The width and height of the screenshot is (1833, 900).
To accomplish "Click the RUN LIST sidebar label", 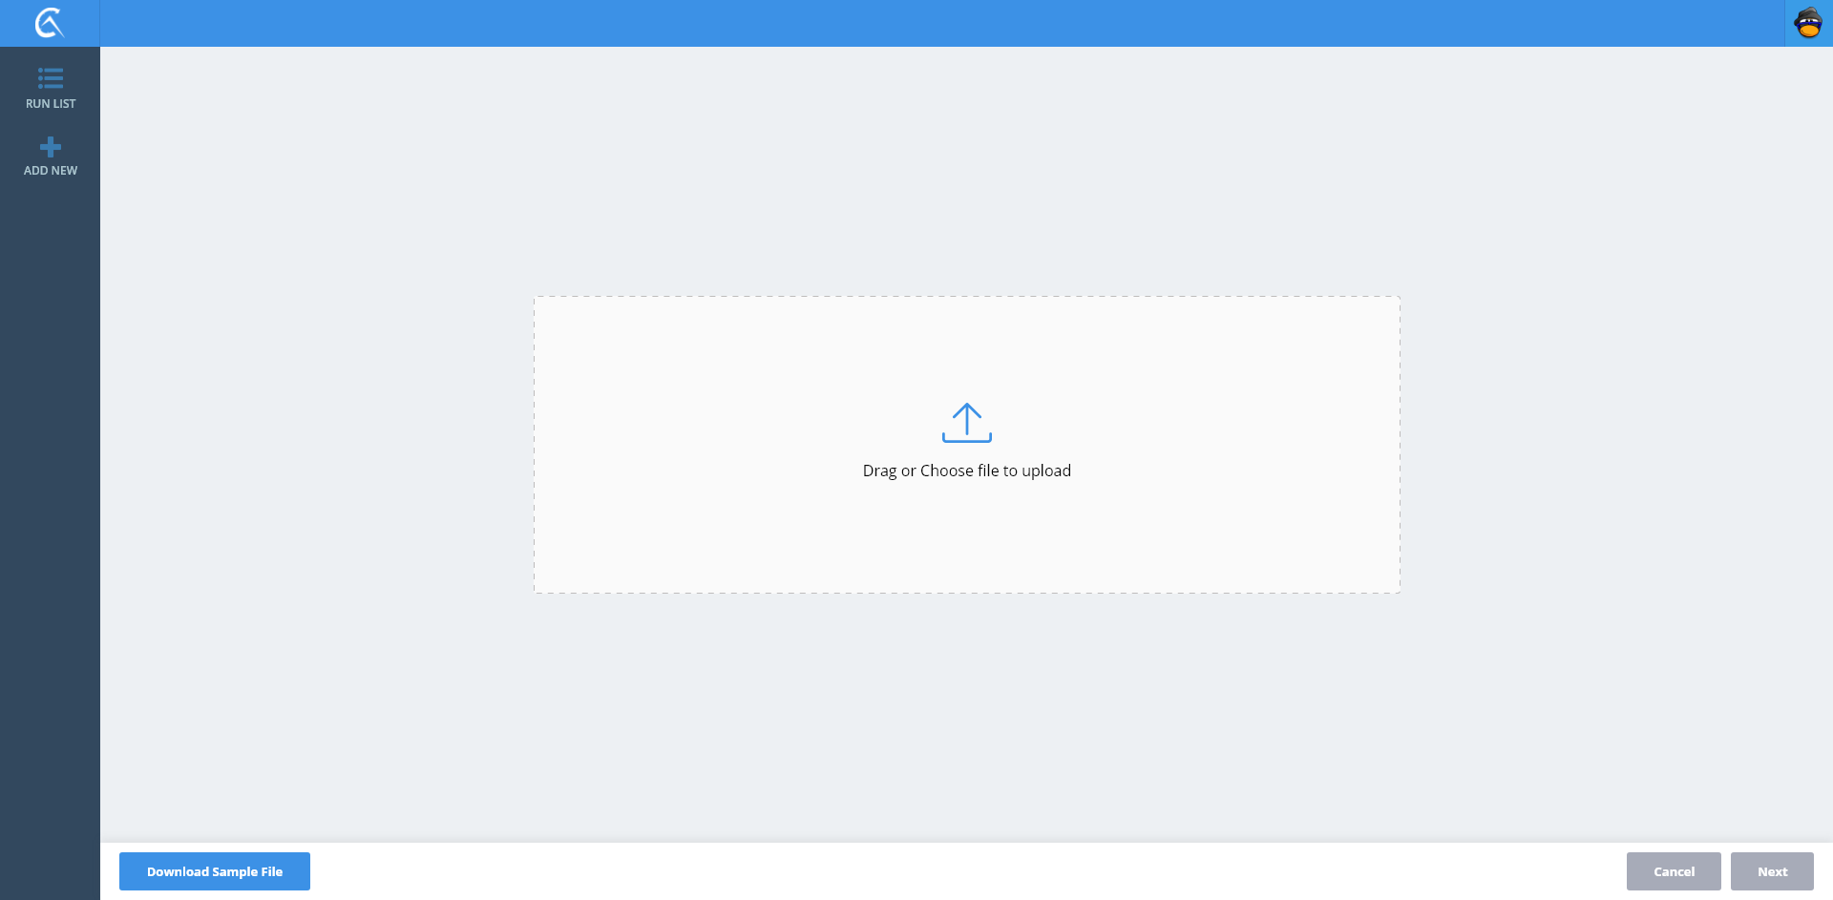I will (x=51, y=104).
